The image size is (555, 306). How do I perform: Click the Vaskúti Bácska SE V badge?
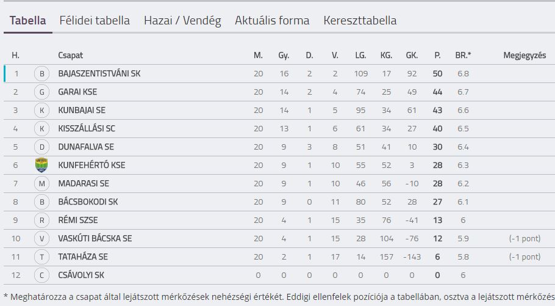click(41, 239)
